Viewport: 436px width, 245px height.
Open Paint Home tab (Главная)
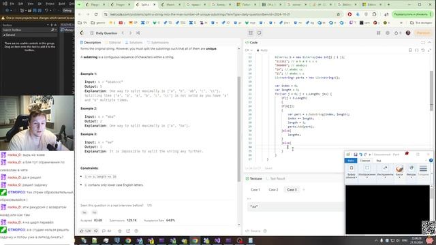coord(365,161)
